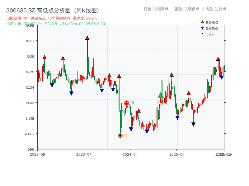This screenshot has height=186, width=249.
Task: Click the circled T1 marker near the chart bottom
Action: click(120, 135)
